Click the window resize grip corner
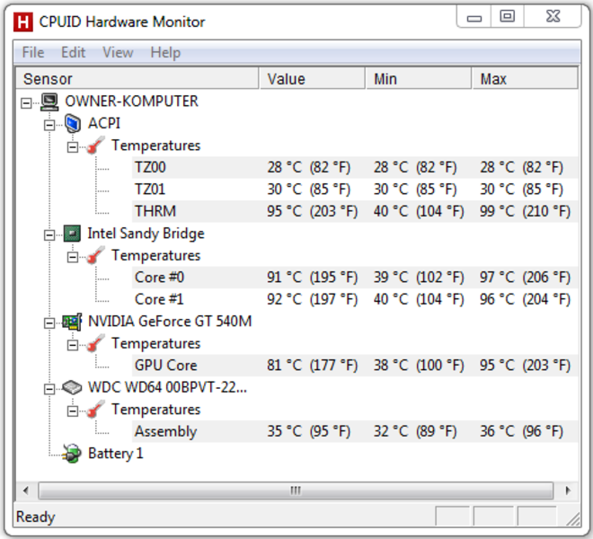Viewport: 593px width, 539px height. pos(573,518)
